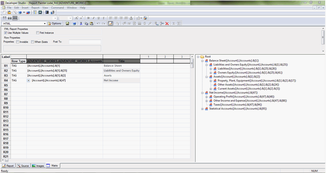The width and height of the screenshot is (326, 173).
Task: Uncheck Use Multiple Values checkbox
Action: (6, 33)
